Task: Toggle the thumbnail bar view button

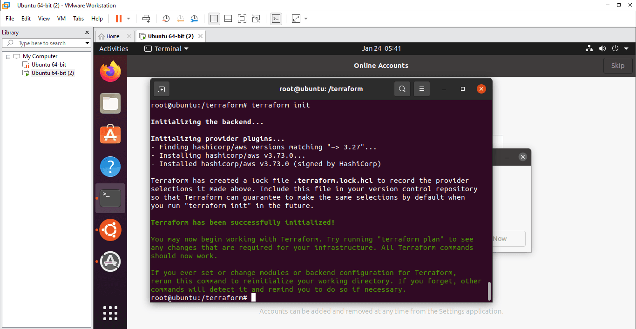Action: (228, 19)
